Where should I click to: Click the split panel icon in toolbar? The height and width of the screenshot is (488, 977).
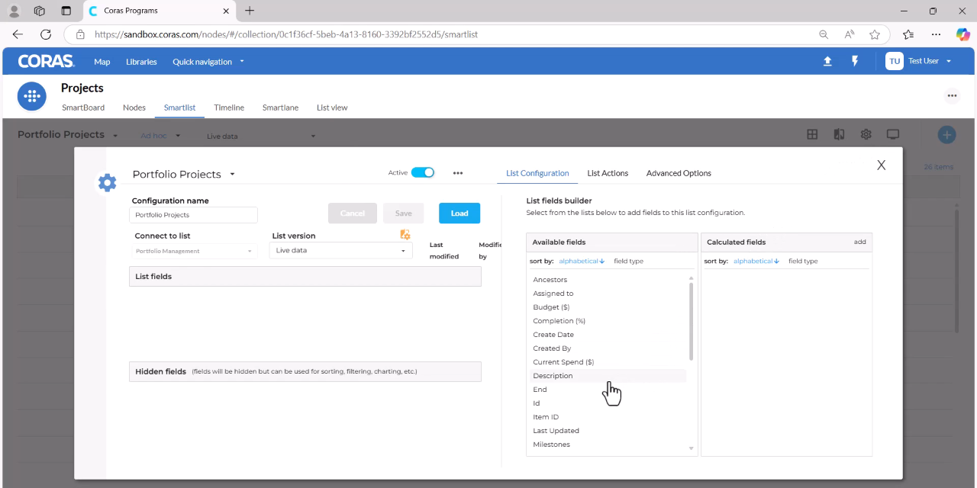tap(839, 134)
